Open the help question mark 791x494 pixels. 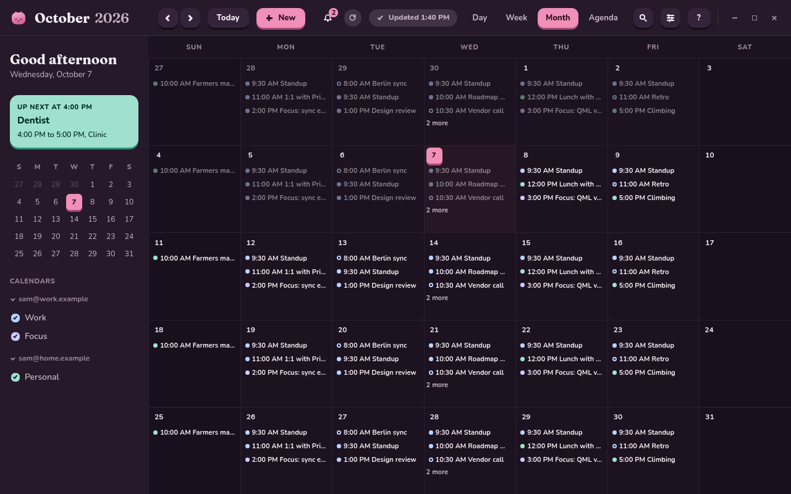click(x=699, y=18)
